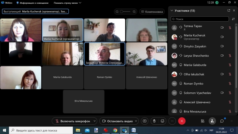Zoom in with magnifier plus icon

point(134,12)
